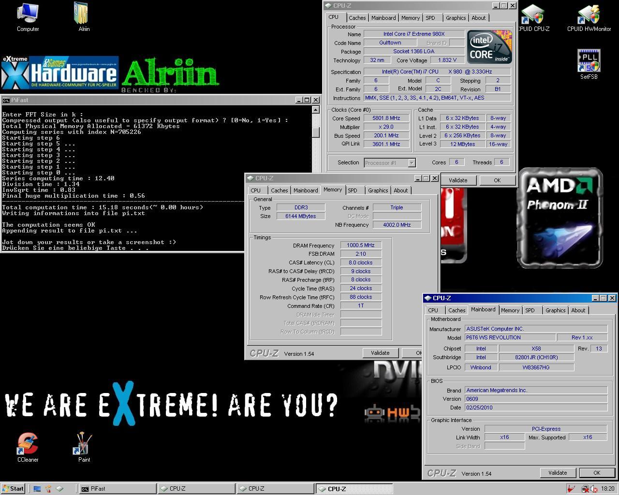Click PiFast scrollbar up arrow
The width and height of the screenshot is (619, 495).
click(315, 109)
